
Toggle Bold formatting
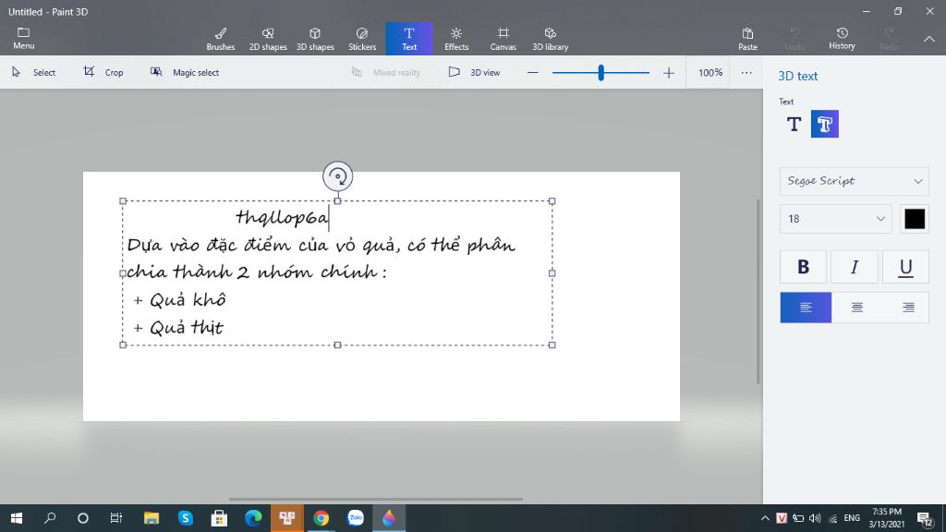tap(803, 267)
